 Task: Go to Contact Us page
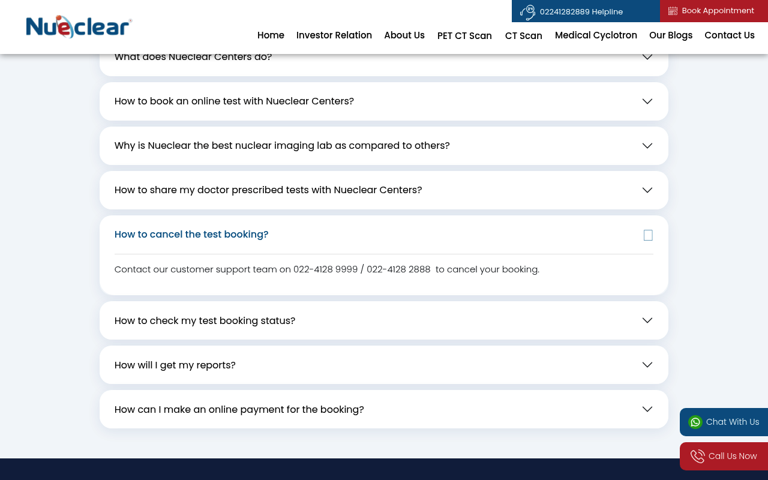point(730,35)
